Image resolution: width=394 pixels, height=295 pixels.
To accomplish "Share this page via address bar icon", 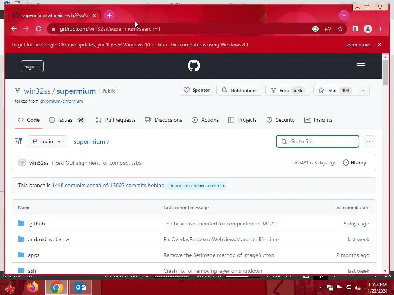I will point(328,29).
